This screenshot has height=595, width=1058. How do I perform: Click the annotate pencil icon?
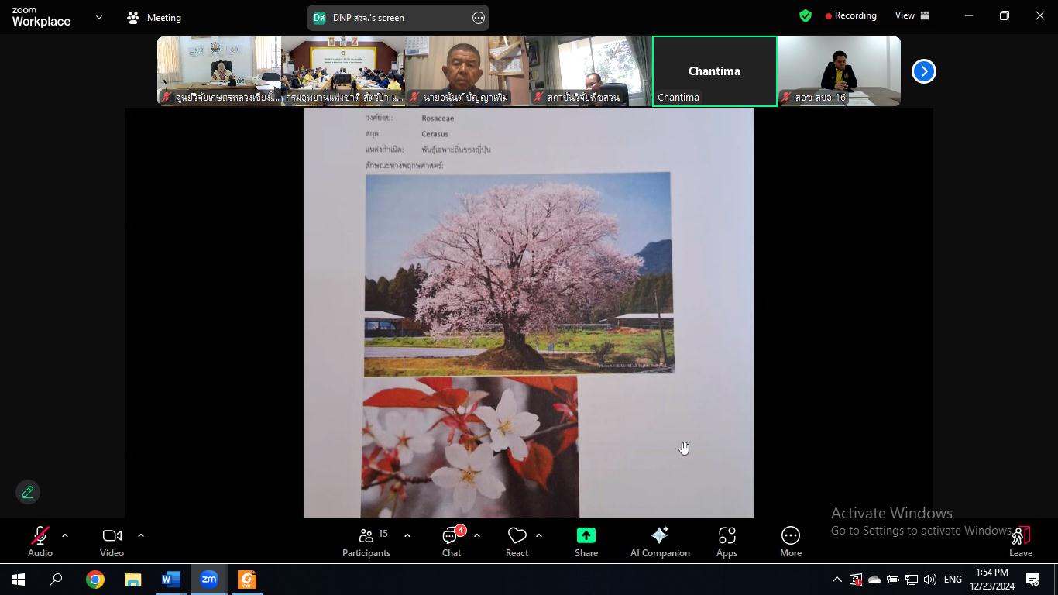click(x=28, y=492)
